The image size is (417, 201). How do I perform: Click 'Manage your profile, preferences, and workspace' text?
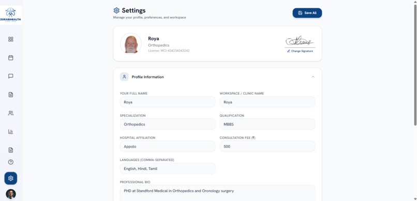[150, 18]
